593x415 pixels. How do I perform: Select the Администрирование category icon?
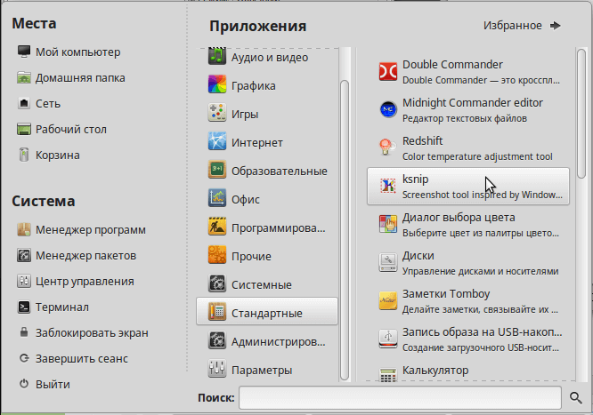217,340
